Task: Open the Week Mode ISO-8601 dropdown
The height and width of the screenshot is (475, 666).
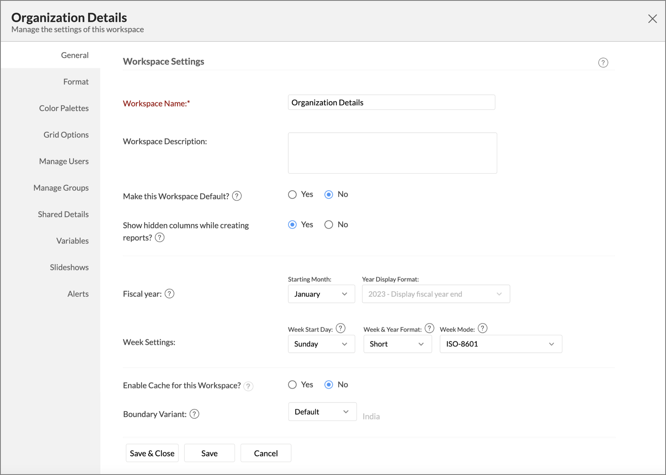Action: point(500,344)
